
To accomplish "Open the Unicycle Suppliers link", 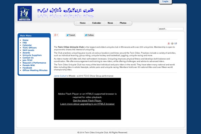I will click(x=32, y=55).
